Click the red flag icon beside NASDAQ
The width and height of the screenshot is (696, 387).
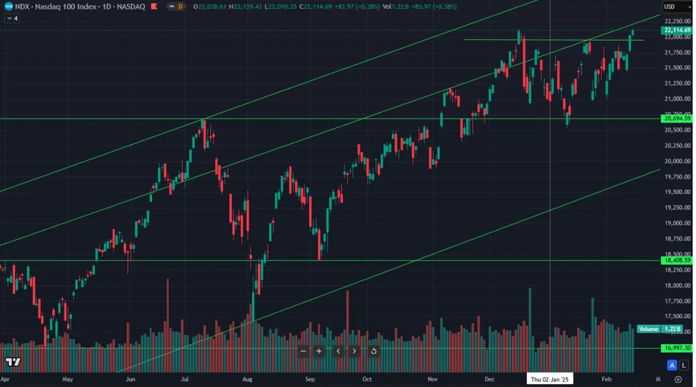154,7
